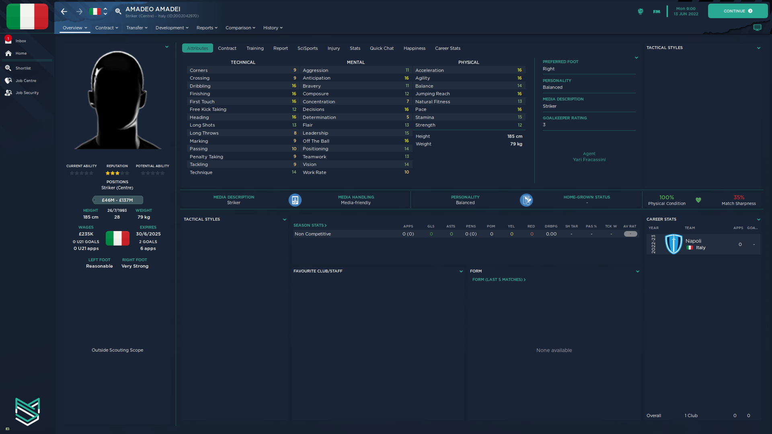The width and height of the screenshot is (772, 434).
Task: Toggle the up/down stepper beside Italian flag
Action: pos(105,11)
